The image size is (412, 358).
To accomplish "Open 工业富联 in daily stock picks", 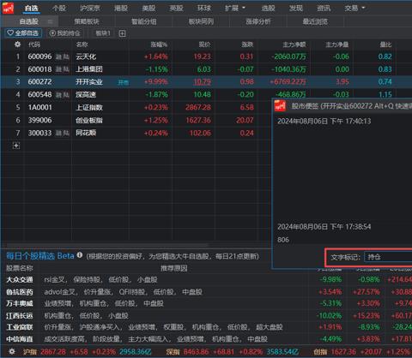I will (x=20, y=327).
